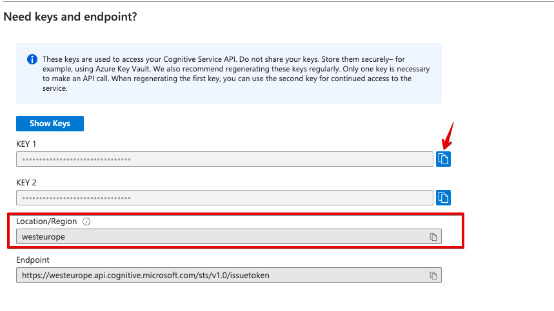Click the Location/Region label text
The height and width of the screenshot is (311, 554).
tap(46, 221)
